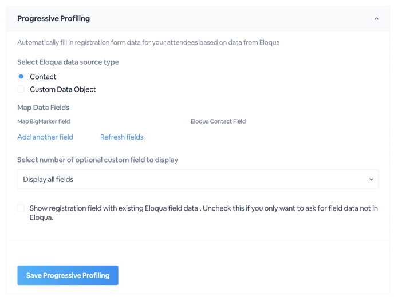Select the Contact radio button
Image resolution: width=394 pixels, height=297 pixels.
coord(21,76)
